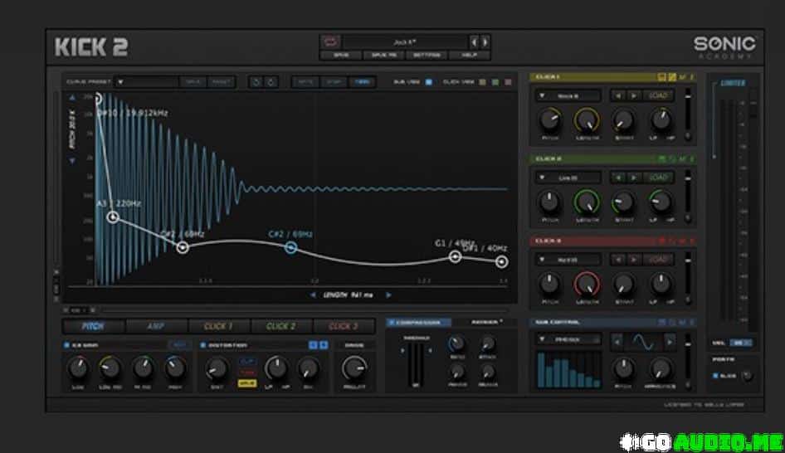Toggle the green Click View square
Image resolution: width=785 pixels, height=453 pixels.
click(495, 82)
